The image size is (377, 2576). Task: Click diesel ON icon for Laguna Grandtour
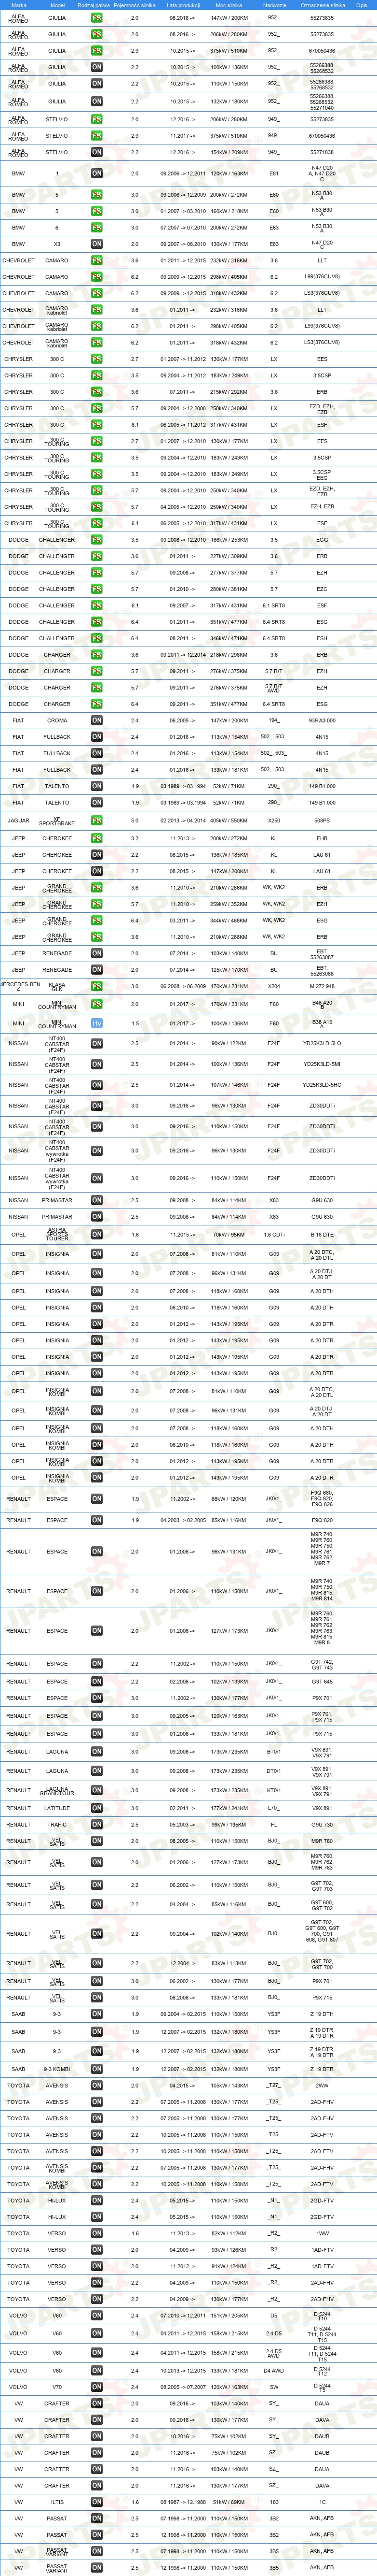97,1791
